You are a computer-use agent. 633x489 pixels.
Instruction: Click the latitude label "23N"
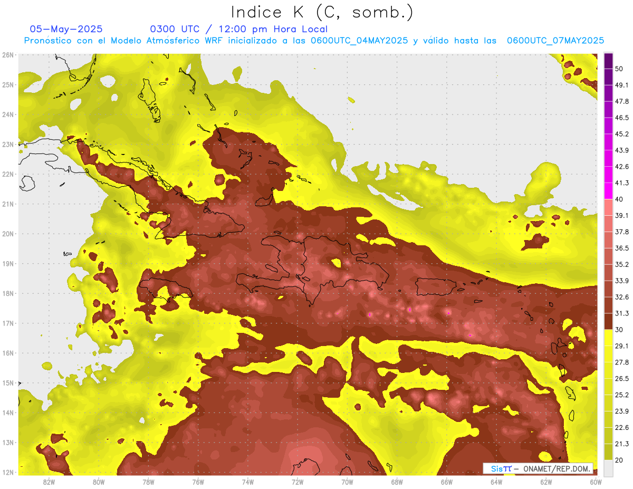[x=8, y=145]
